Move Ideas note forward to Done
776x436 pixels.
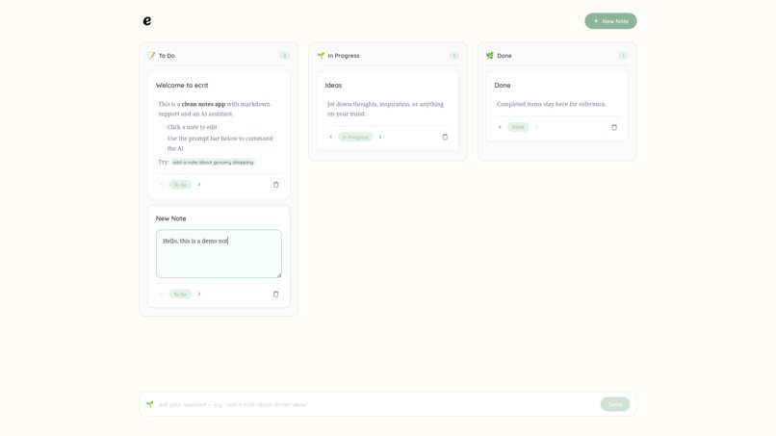[380, 137]
